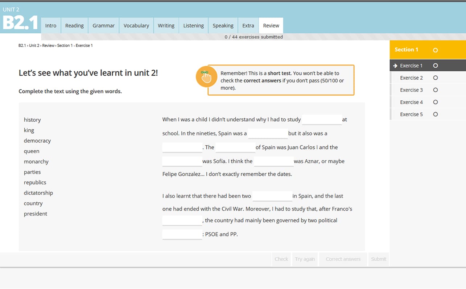Click the blank before 'was Sofía'
This screenshot has height=289, width=466.
182,161
